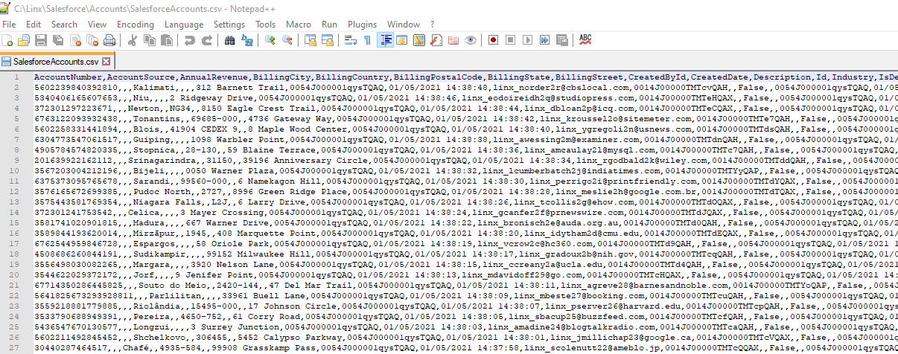The height and width of the screenshot is (354, 898).
Task: Zoom out using the magnifier minus icon
Action: (286, 40)
